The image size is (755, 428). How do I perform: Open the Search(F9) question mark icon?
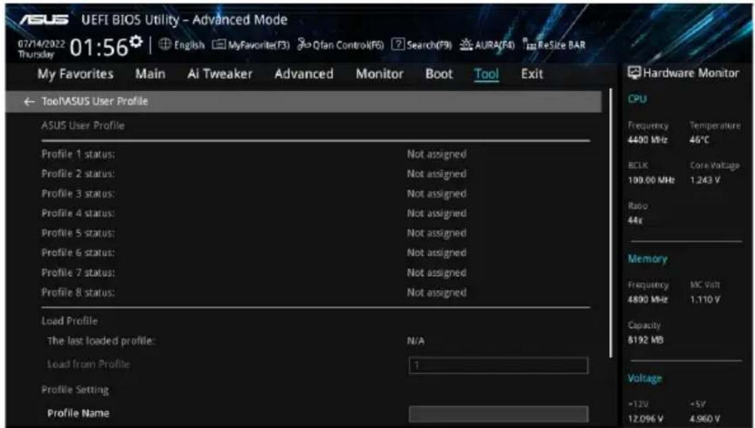click(x=398, y=45)
